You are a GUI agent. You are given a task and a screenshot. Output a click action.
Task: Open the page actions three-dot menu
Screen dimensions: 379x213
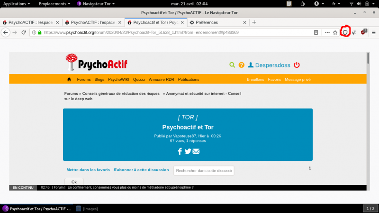click(x=327, y=32)
